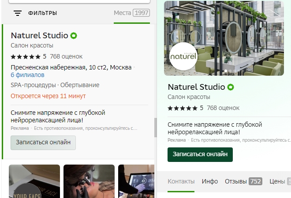291x198 pixels.
Task: Click the star rating in left list
Action: pyautogui.click(x=26, y=57)
